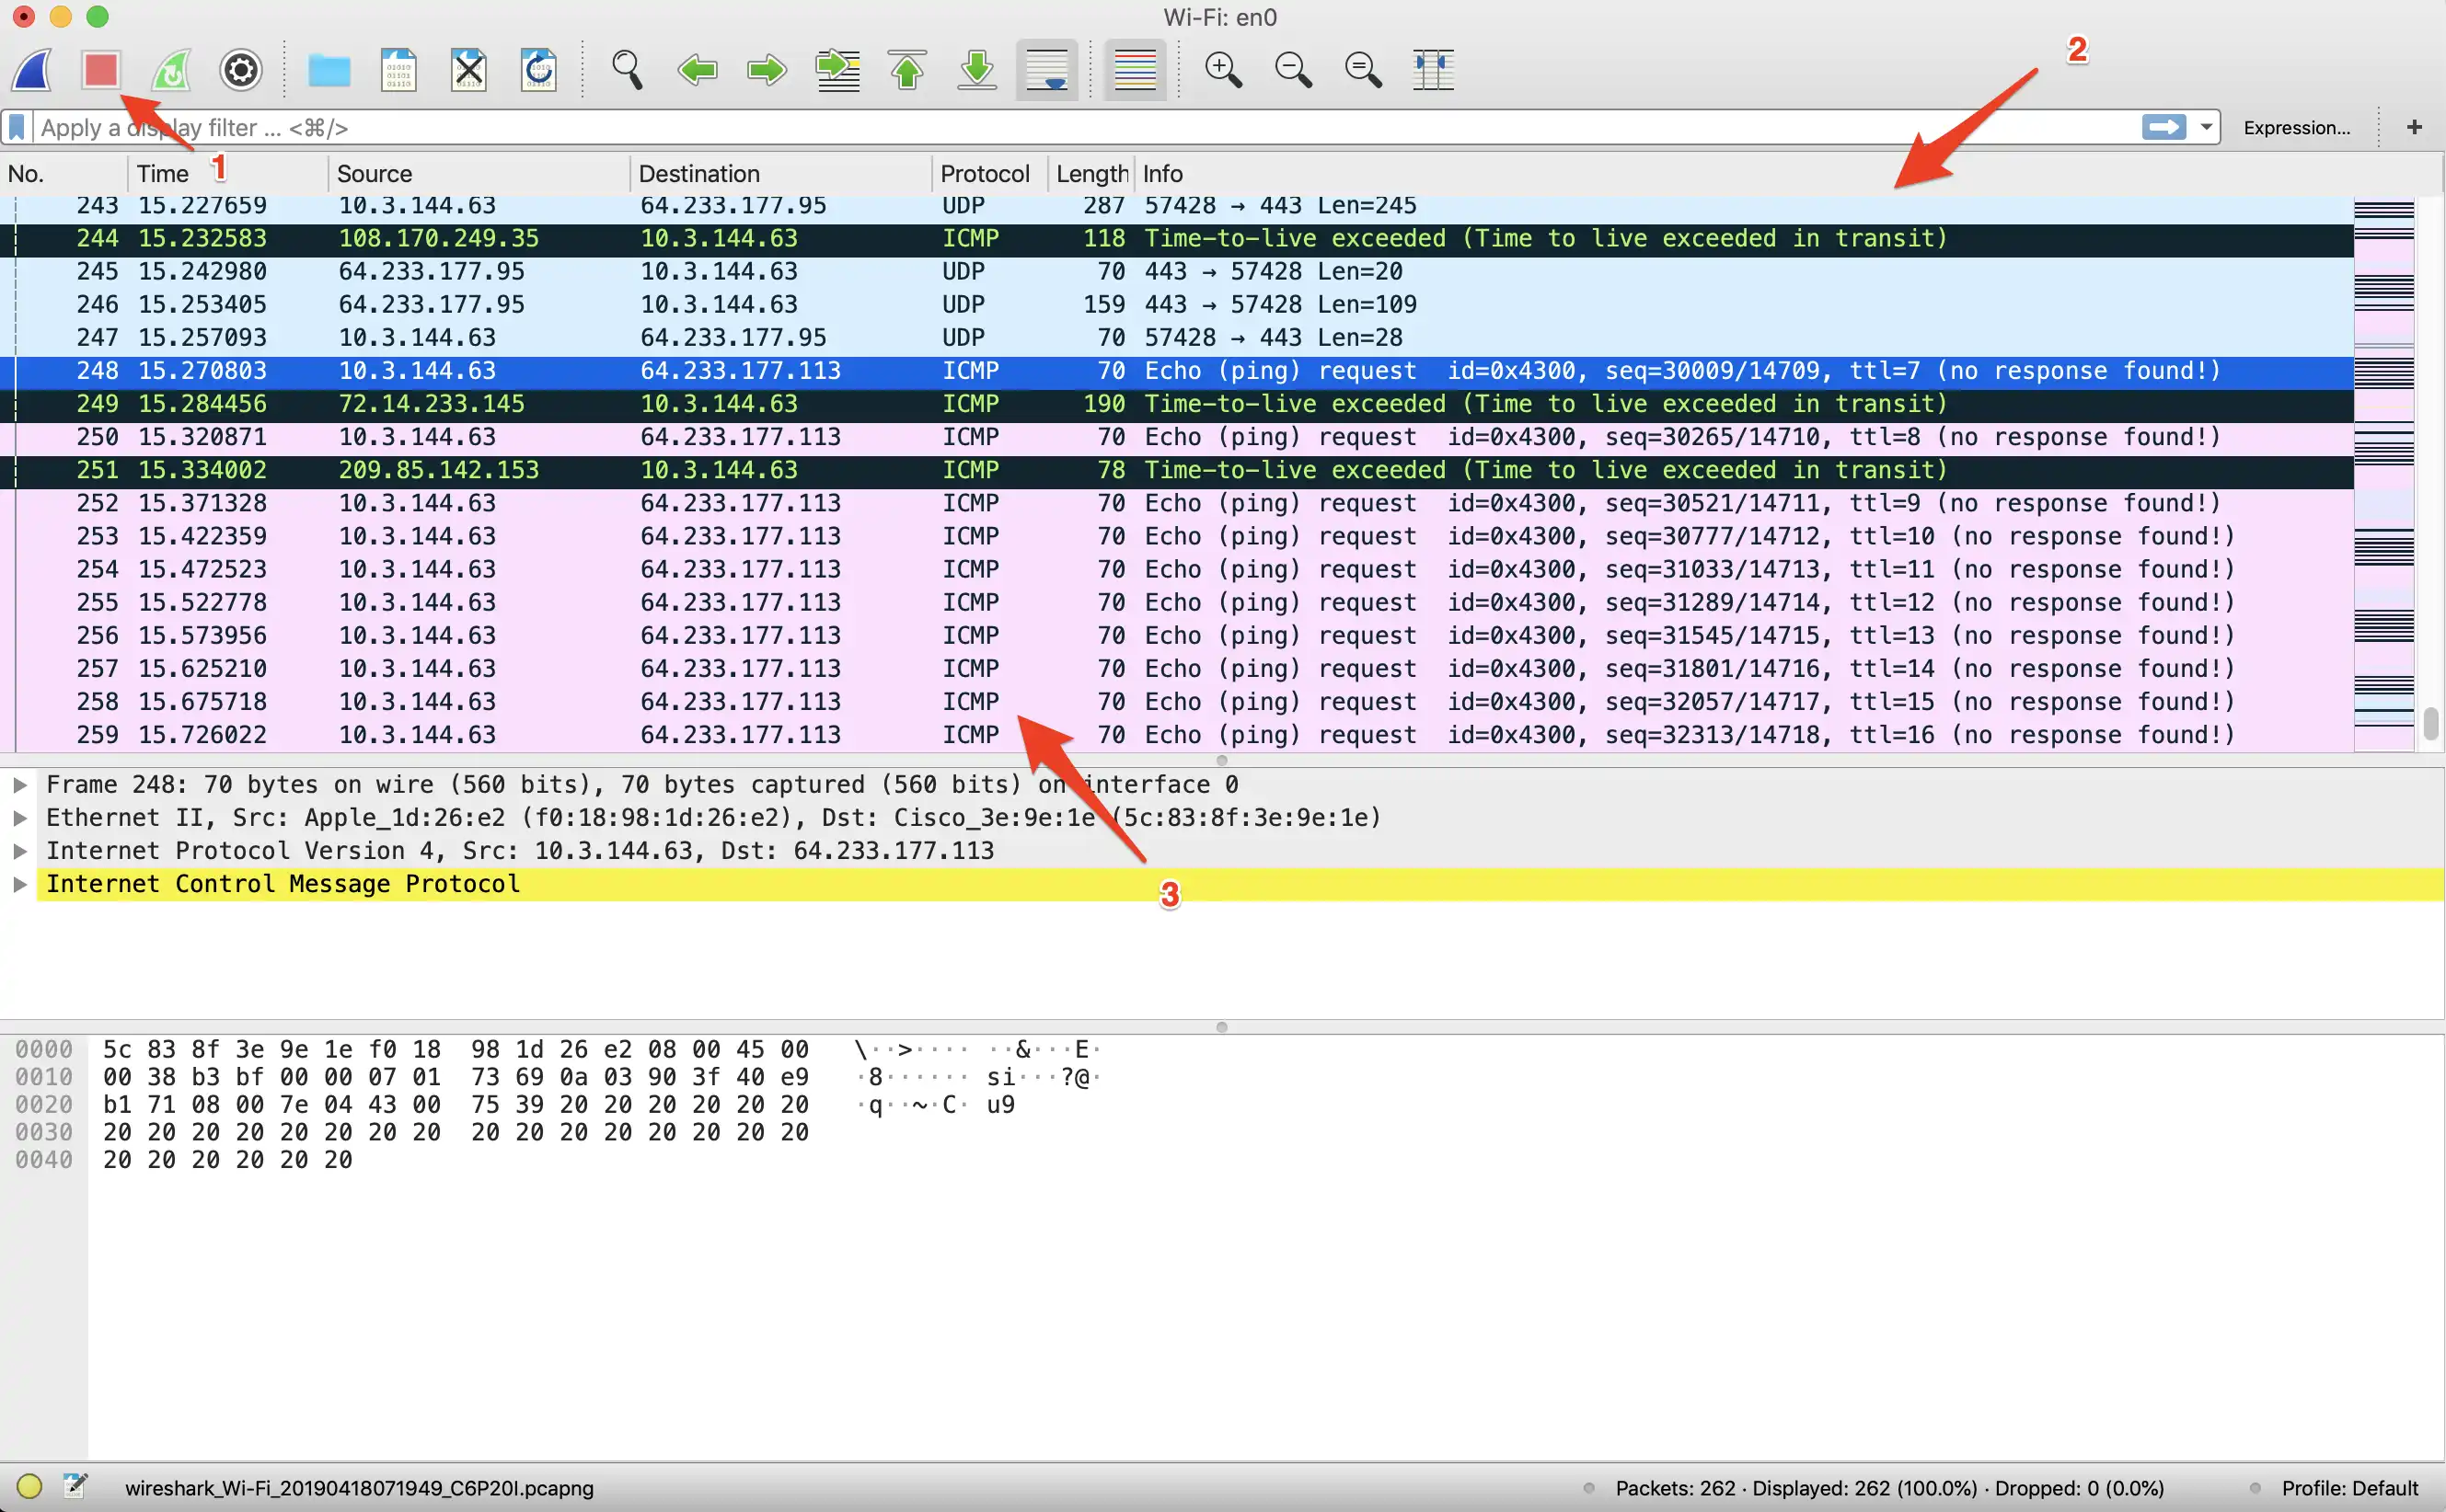Find a packet with magnifier

point(628,70)
